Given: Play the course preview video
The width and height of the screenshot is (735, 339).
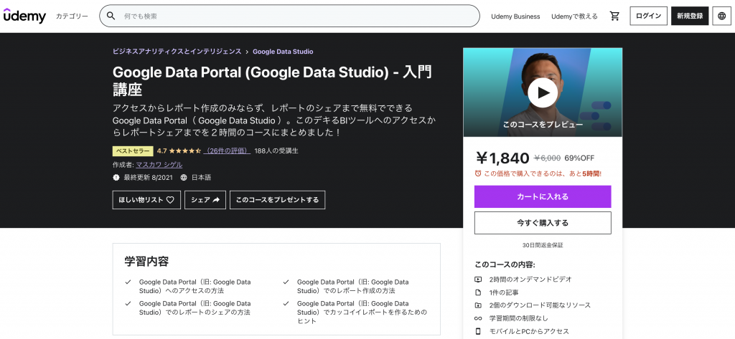Looking at the screenshot, I should coord(543,92).
